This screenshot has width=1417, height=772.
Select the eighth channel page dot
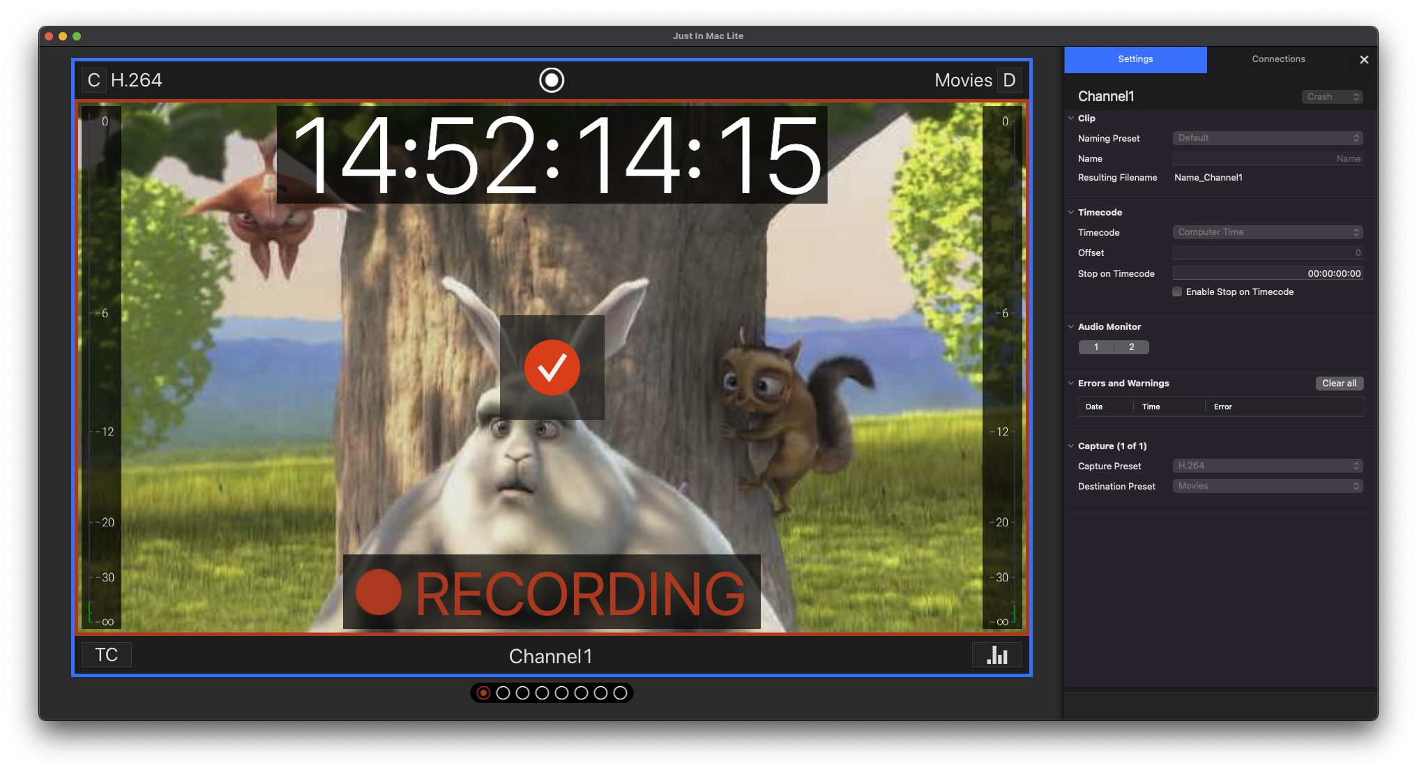click(620, 692)
